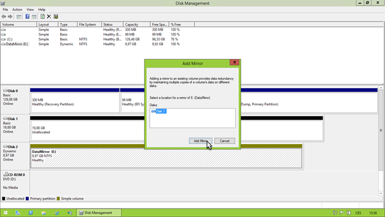Click the black X Delete toolbar icon

coord(49,16)
